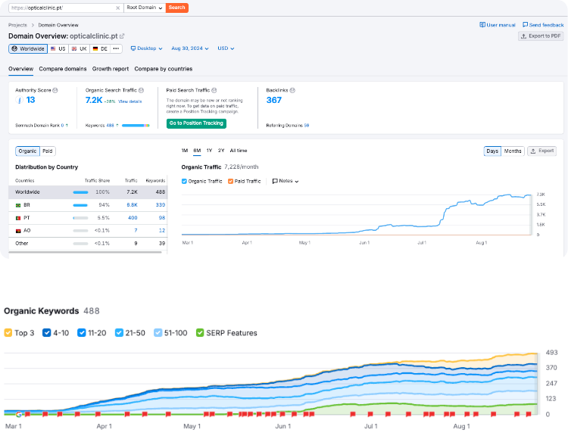Image resolution: width=568 pixels, height=439 pixels.
Task: Click the Angola flag icon in AO row
Action: 18,231
